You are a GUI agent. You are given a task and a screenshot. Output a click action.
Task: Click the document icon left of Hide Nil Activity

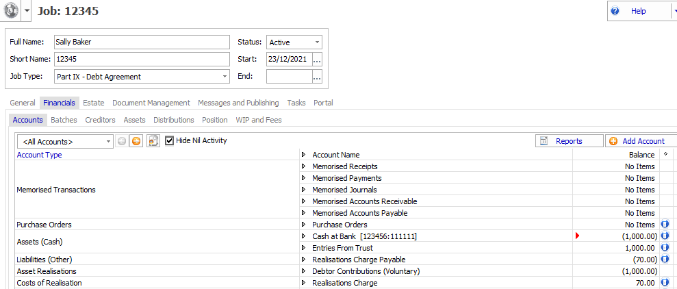153,141
